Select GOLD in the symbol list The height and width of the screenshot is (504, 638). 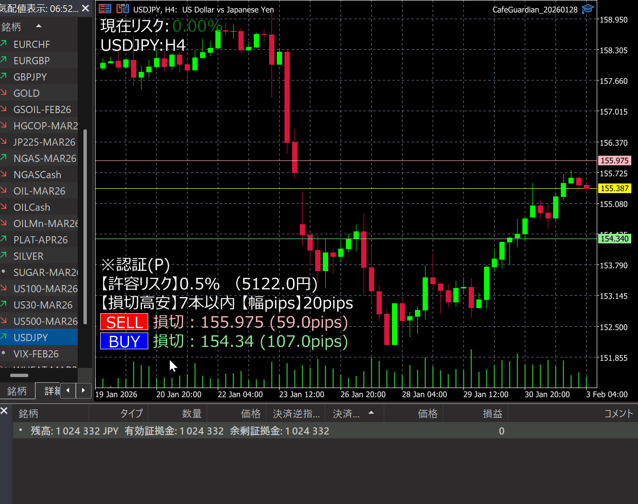pyautogui.click(x=27, y=93)
